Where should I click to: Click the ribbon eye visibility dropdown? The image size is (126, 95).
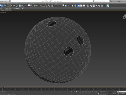[x=23, y=8]
